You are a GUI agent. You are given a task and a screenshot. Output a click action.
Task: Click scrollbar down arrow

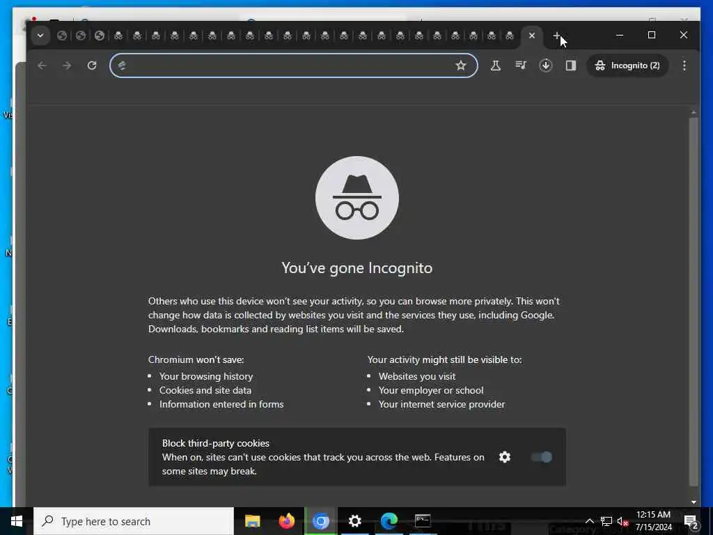(x=694, y=502)
